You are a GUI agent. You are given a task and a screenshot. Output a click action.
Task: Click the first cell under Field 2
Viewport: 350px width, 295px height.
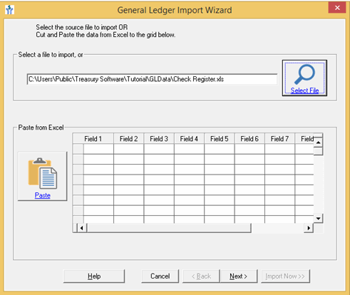click(128, 149)
